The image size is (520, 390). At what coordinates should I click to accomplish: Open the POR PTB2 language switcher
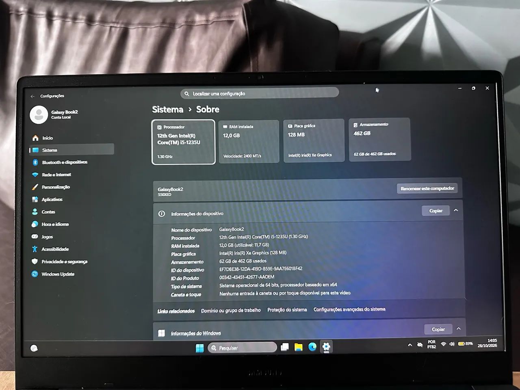431,344
